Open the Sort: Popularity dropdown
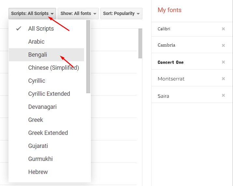 pyautogui.click(x=121, y=14)
